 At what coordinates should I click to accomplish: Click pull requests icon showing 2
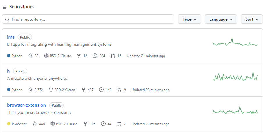(x=119, y=124)
